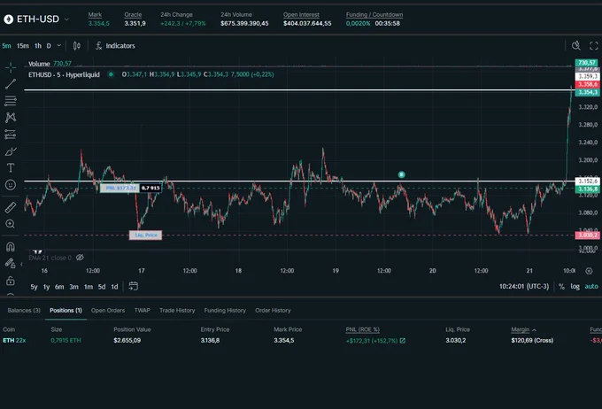Viewport: 602px width, 409px height.
Task: Toggle magnet mode
Action: pyautogui.click(x=11, y=247)
